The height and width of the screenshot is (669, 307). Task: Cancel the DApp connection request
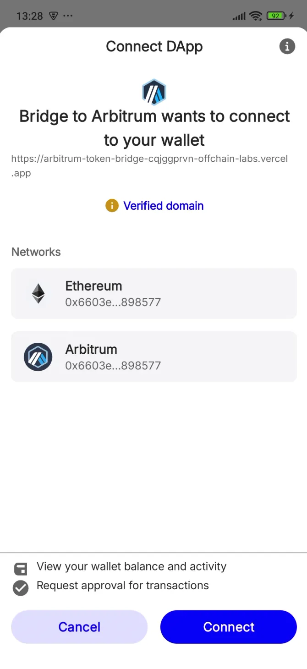[x=79, y=627]
